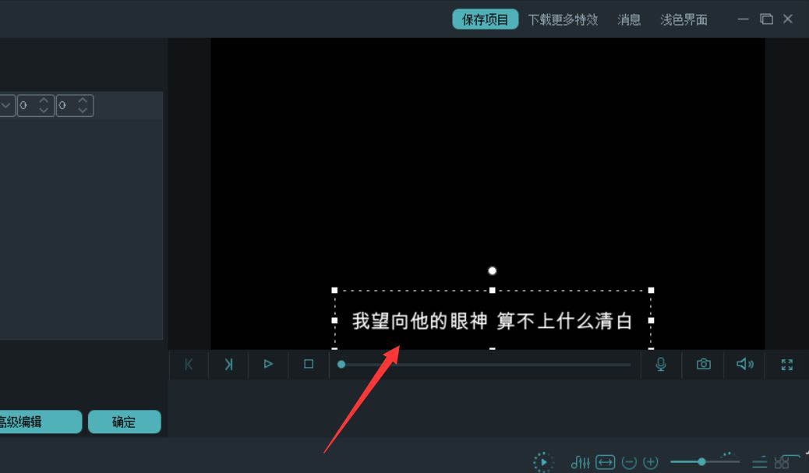The width and height of the screenshot is (809, 473).
Task: Confirm text edits with the 确定 button
Action: 124,421
